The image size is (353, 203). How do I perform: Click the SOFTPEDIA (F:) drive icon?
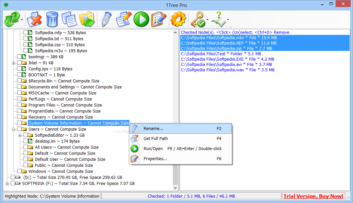[18, 183]
